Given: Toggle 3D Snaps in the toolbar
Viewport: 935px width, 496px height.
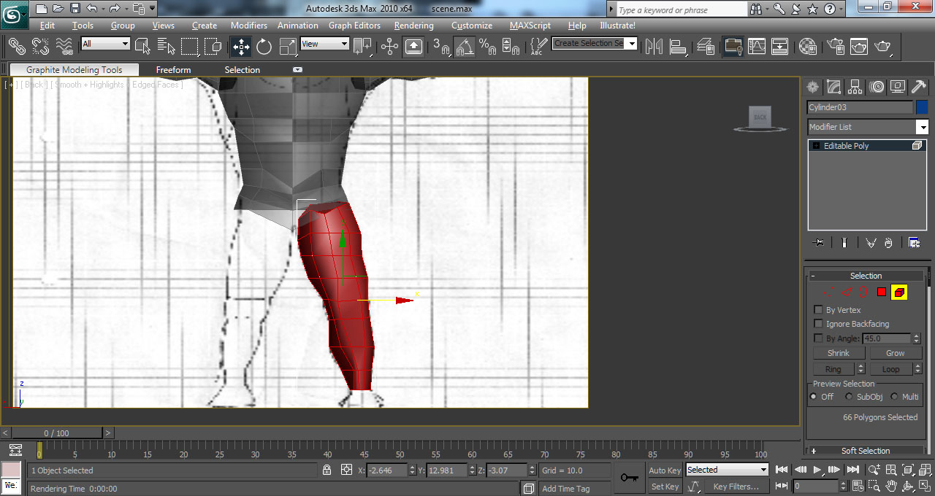Looking at the screenshot, I should coord(440,47).
